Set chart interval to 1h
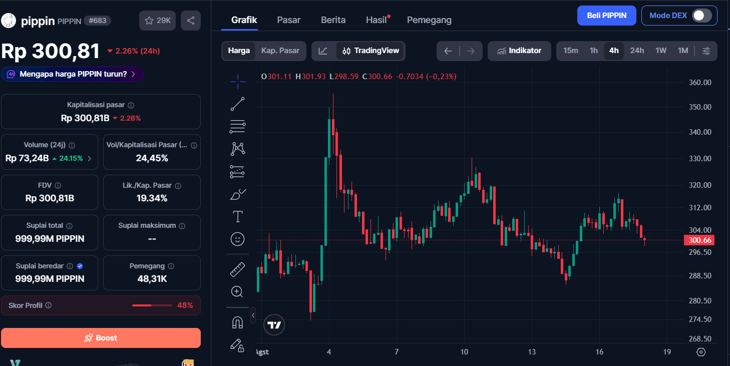This screenshot has height=366, width=730. 594,51
